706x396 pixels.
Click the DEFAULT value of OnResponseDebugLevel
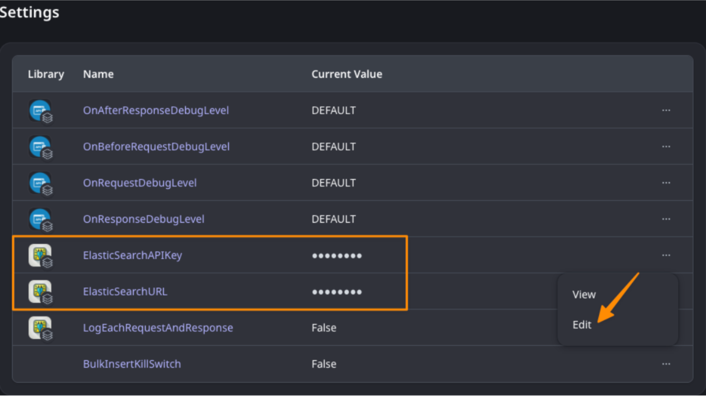(333, 219)
